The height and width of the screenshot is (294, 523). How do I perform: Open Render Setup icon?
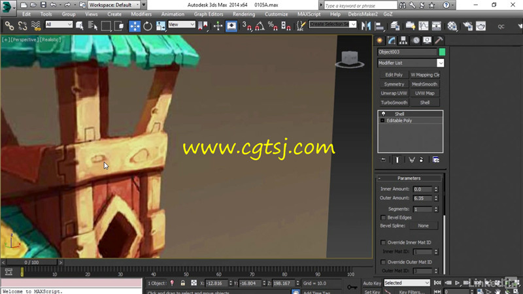point(467,26)
